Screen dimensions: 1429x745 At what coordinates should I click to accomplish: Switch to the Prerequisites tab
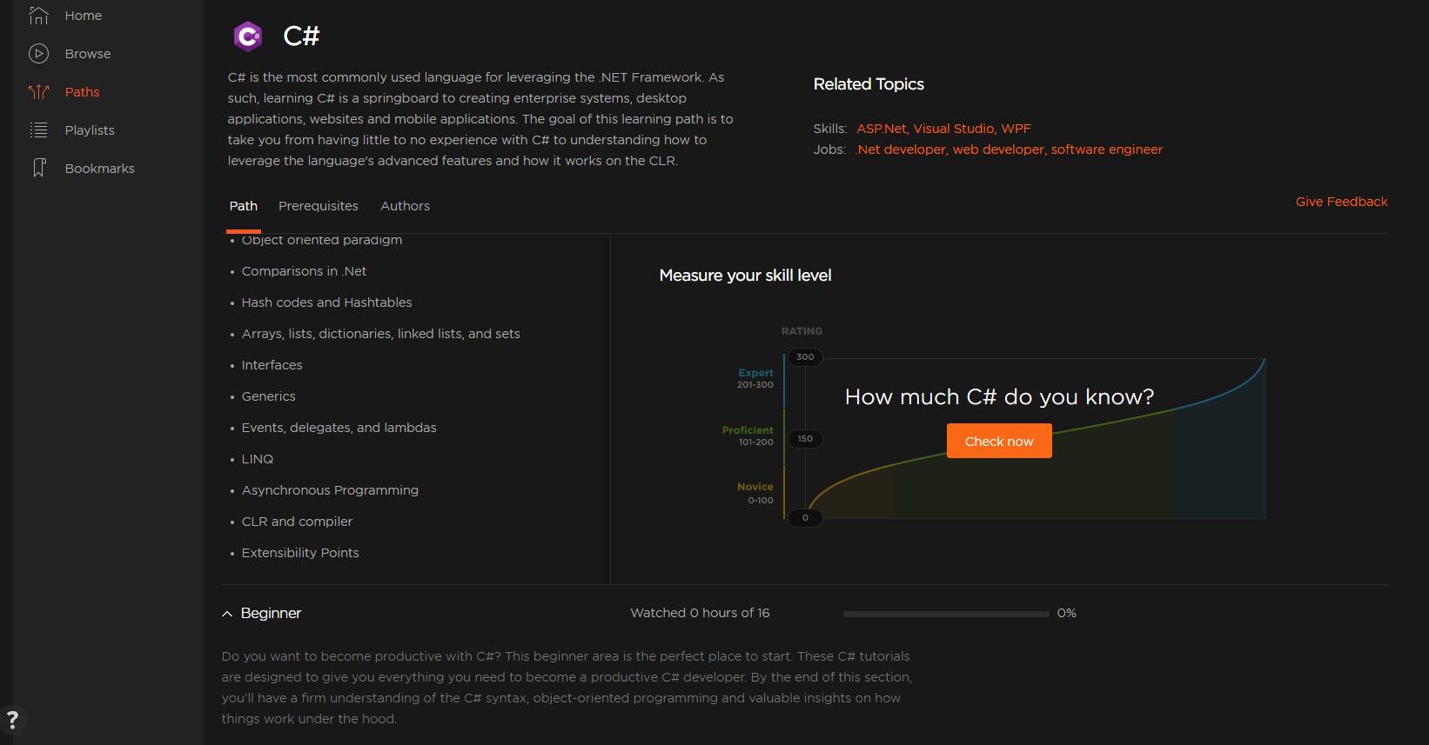click(x=318, y=206)
